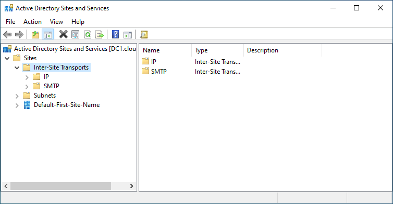
Task: Click Default-First-Site-Name site icon
Action: point(27,105)
